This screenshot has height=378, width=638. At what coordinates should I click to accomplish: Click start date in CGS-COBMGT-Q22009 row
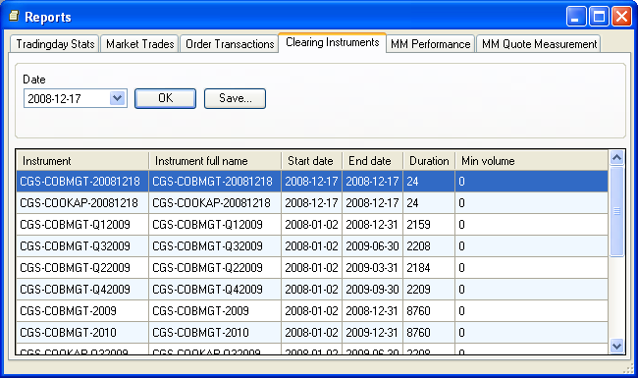[x=312, y=267]
